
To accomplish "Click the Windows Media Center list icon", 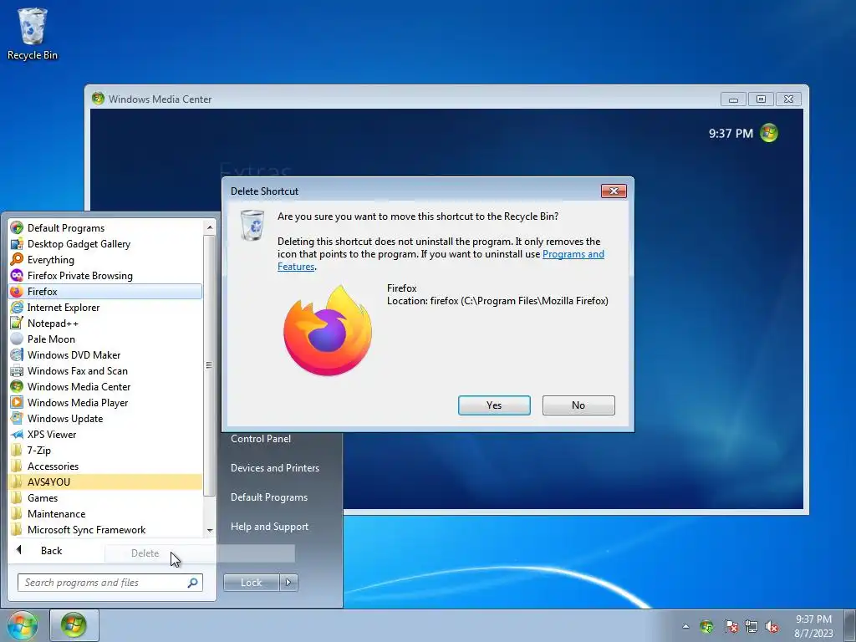I will pos(17,386).
